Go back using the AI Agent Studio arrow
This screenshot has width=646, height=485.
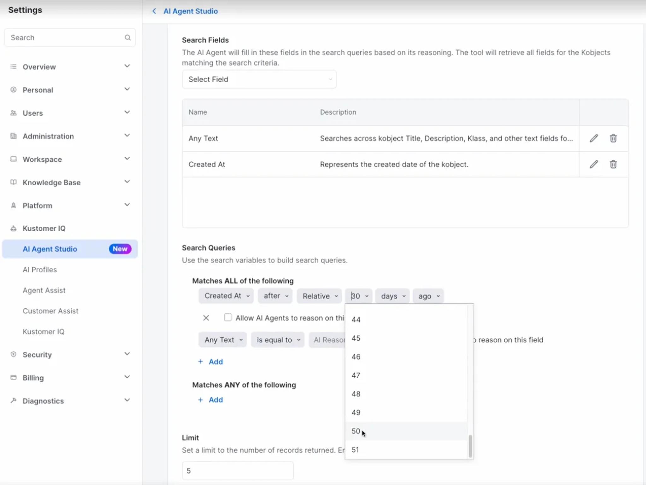(x=154, y=11)
